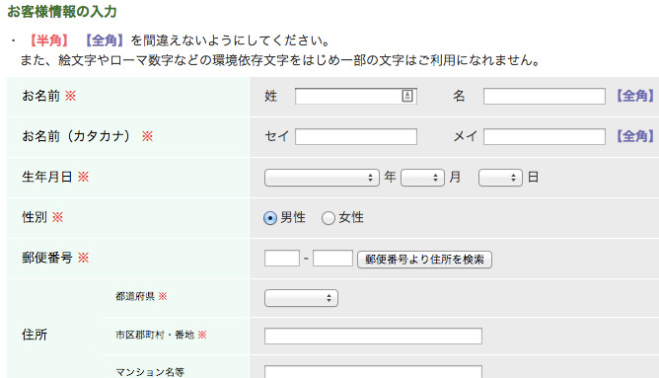
Task: Click the contact autofill icon in 姓 field
Action: pos(407,96)
